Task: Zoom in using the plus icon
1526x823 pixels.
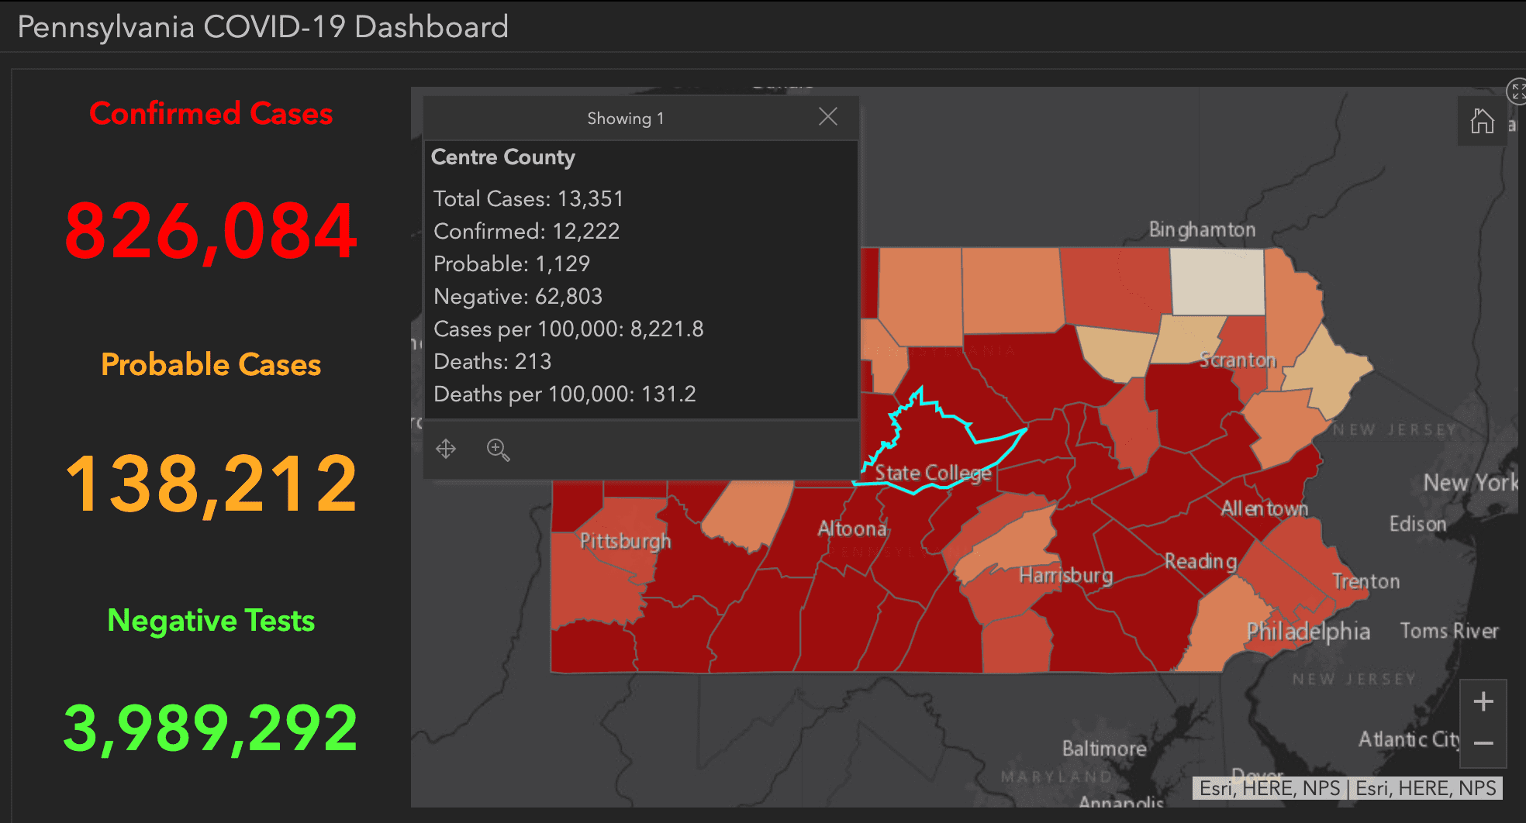Action: [x=1482, y=701]
